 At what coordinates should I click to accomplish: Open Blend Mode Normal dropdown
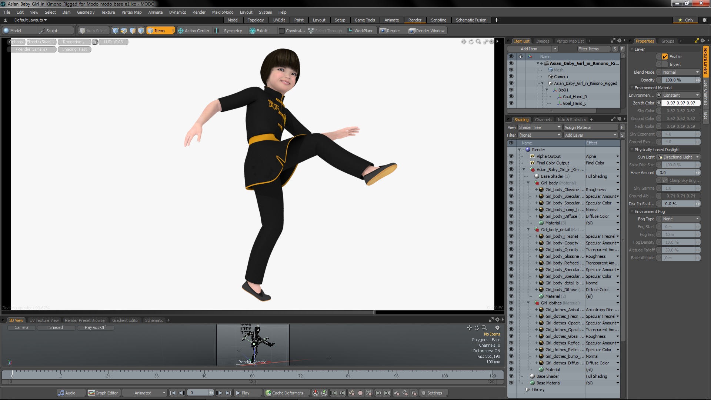click(x=681, y=72)
